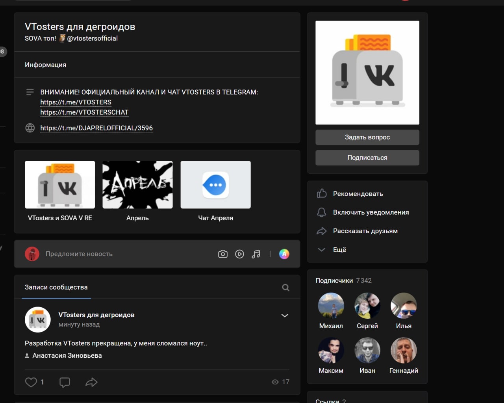Open the post author name VTosters для дегроидов

(x=96, y=315)
